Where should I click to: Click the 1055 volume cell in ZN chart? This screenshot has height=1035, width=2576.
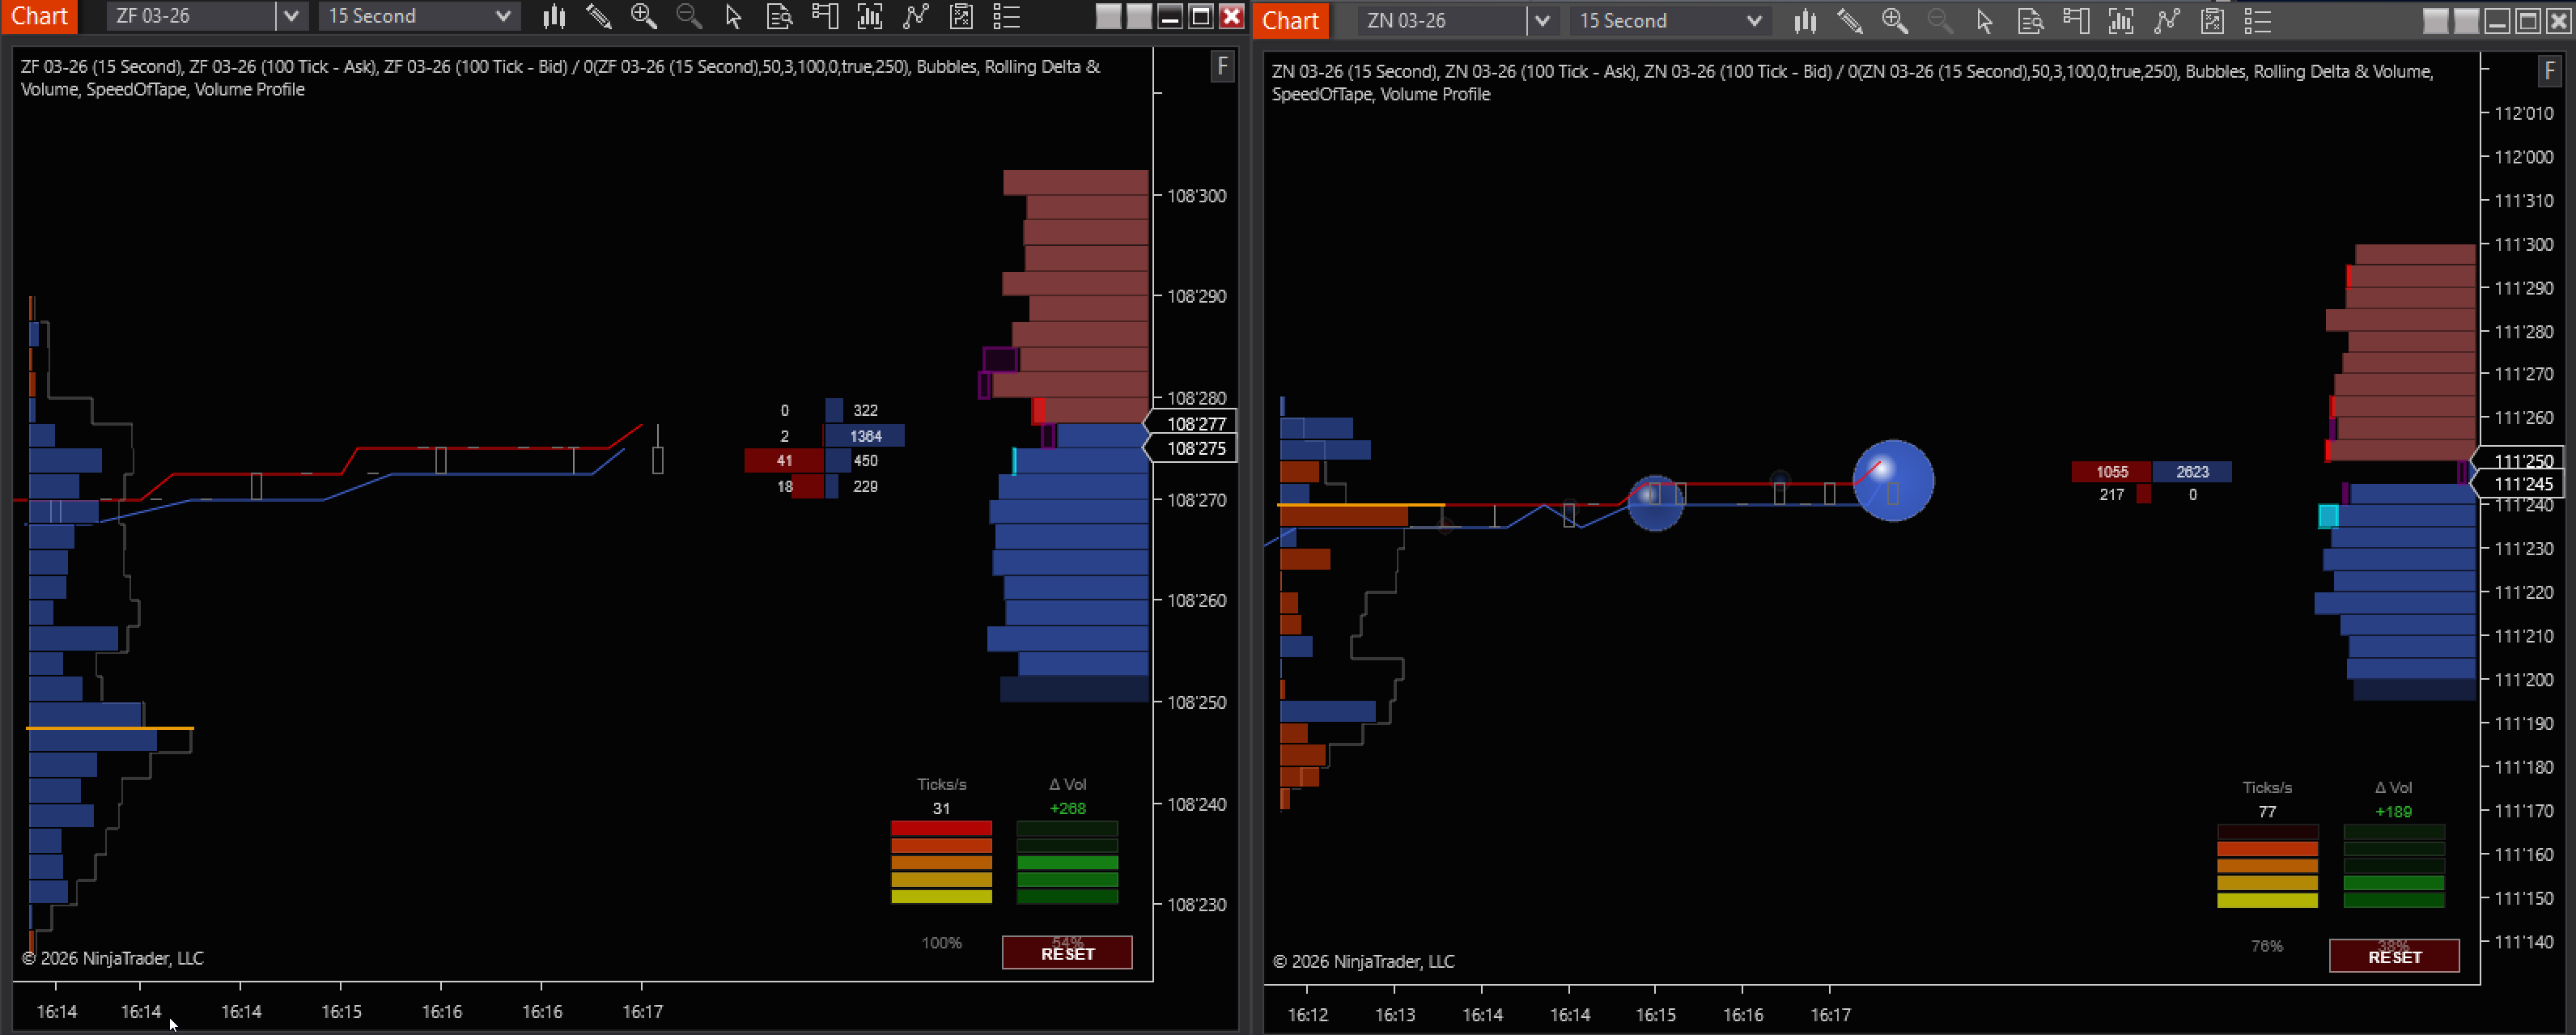pos(2111,472)
